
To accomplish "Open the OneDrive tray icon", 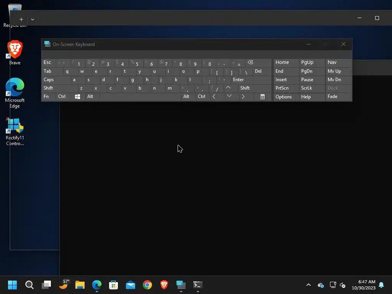I will (x=321, y=285).
